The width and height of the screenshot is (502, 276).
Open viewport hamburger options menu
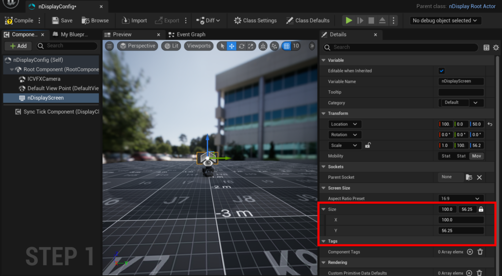(109, 46)
